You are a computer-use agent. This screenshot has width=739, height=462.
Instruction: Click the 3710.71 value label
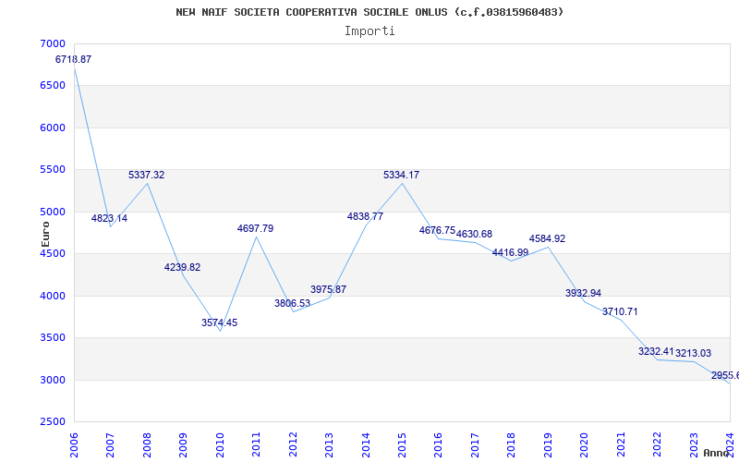coord(620,311)
